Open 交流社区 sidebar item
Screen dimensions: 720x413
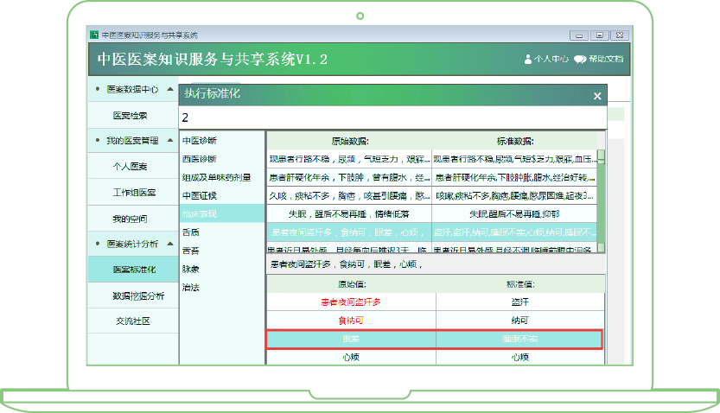pyautogui.click(x=131, y=321)
